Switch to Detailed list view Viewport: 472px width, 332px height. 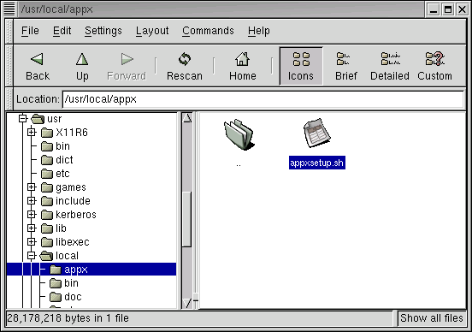[x=390, y=67]
